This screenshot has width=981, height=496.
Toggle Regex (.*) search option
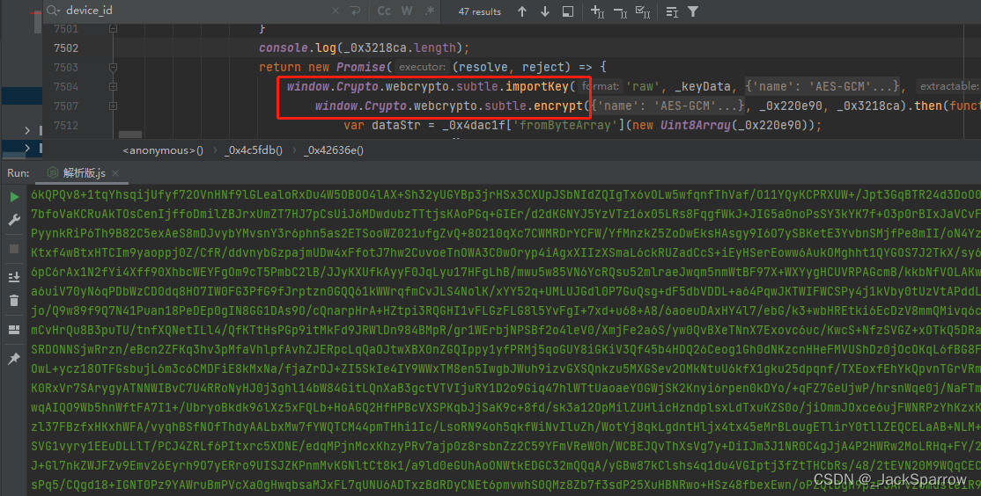(429, 11)
